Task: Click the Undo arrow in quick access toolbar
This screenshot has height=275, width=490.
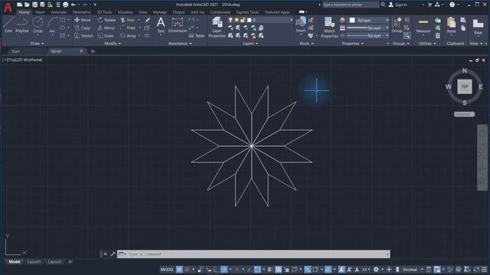Action: [x=73, y=5]
